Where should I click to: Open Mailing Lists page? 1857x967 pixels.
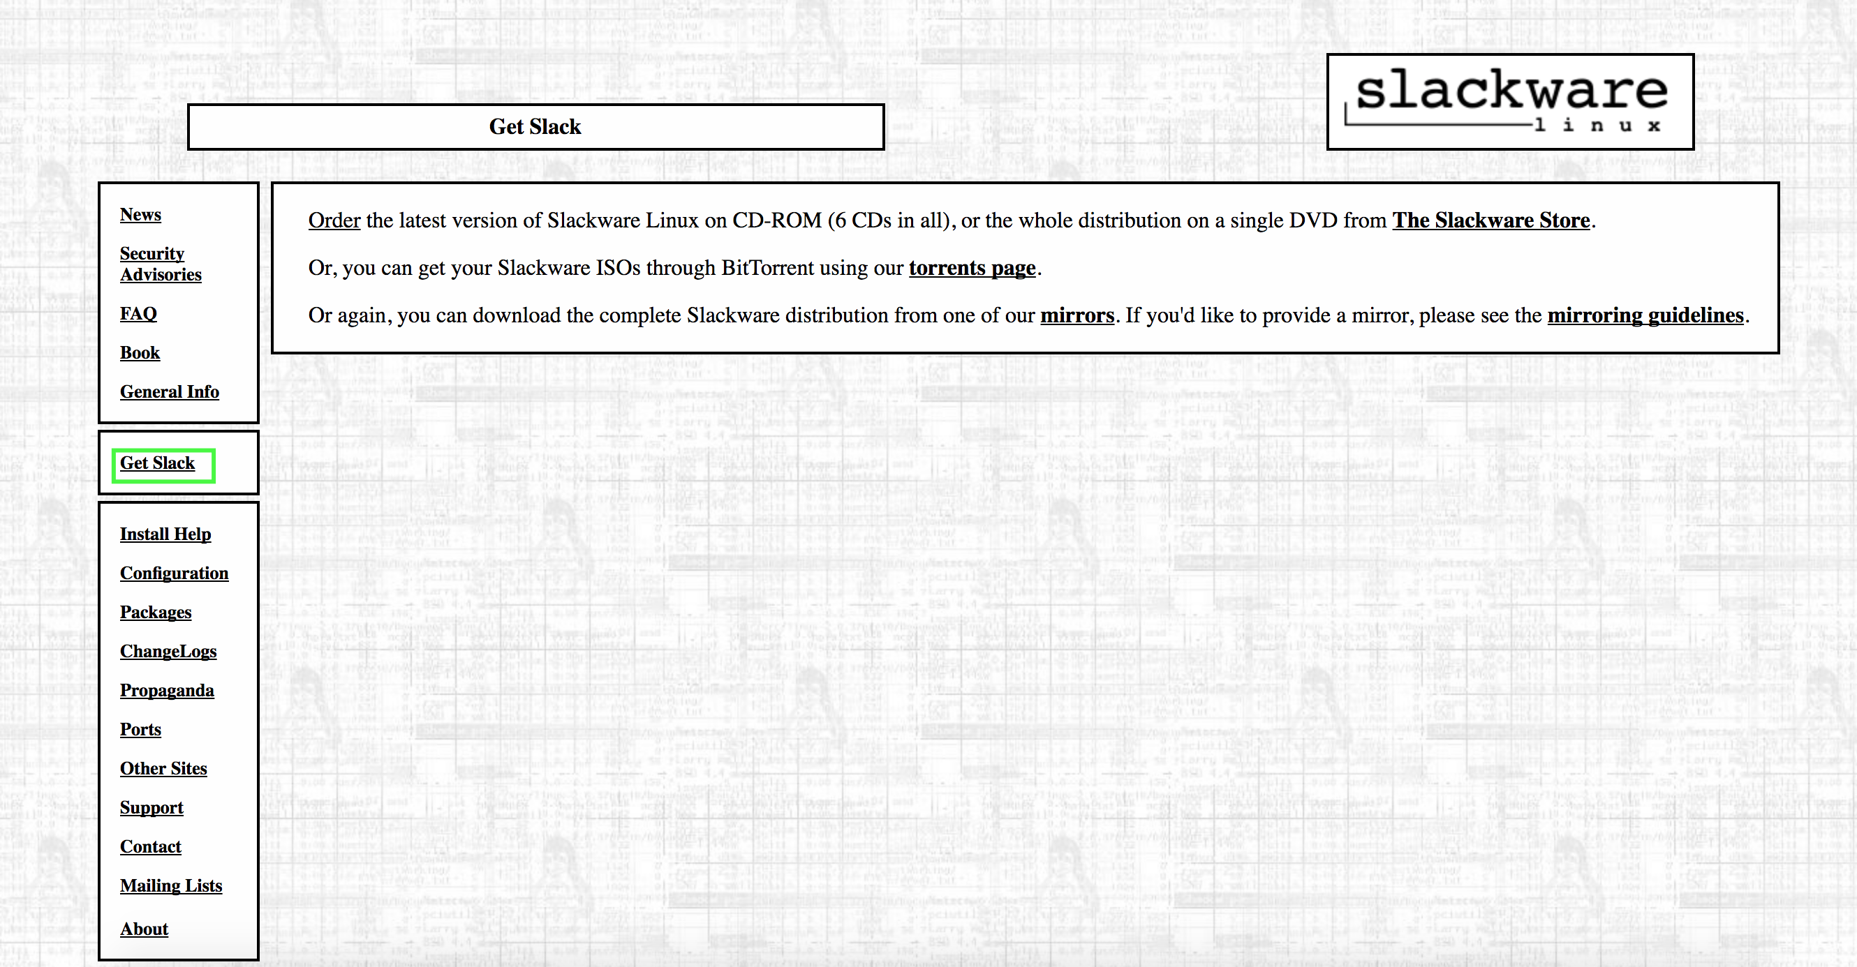tap(171, 883)
